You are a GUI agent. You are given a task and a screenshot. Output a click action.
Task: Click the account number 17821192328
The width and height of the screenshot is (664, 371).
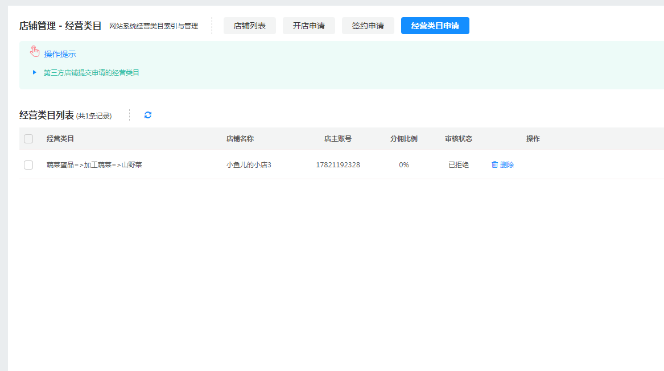(x=338, y=165)
